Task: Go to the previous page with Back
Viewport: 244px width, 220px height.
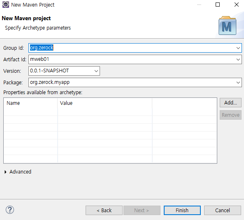Action: coord(104,211)
